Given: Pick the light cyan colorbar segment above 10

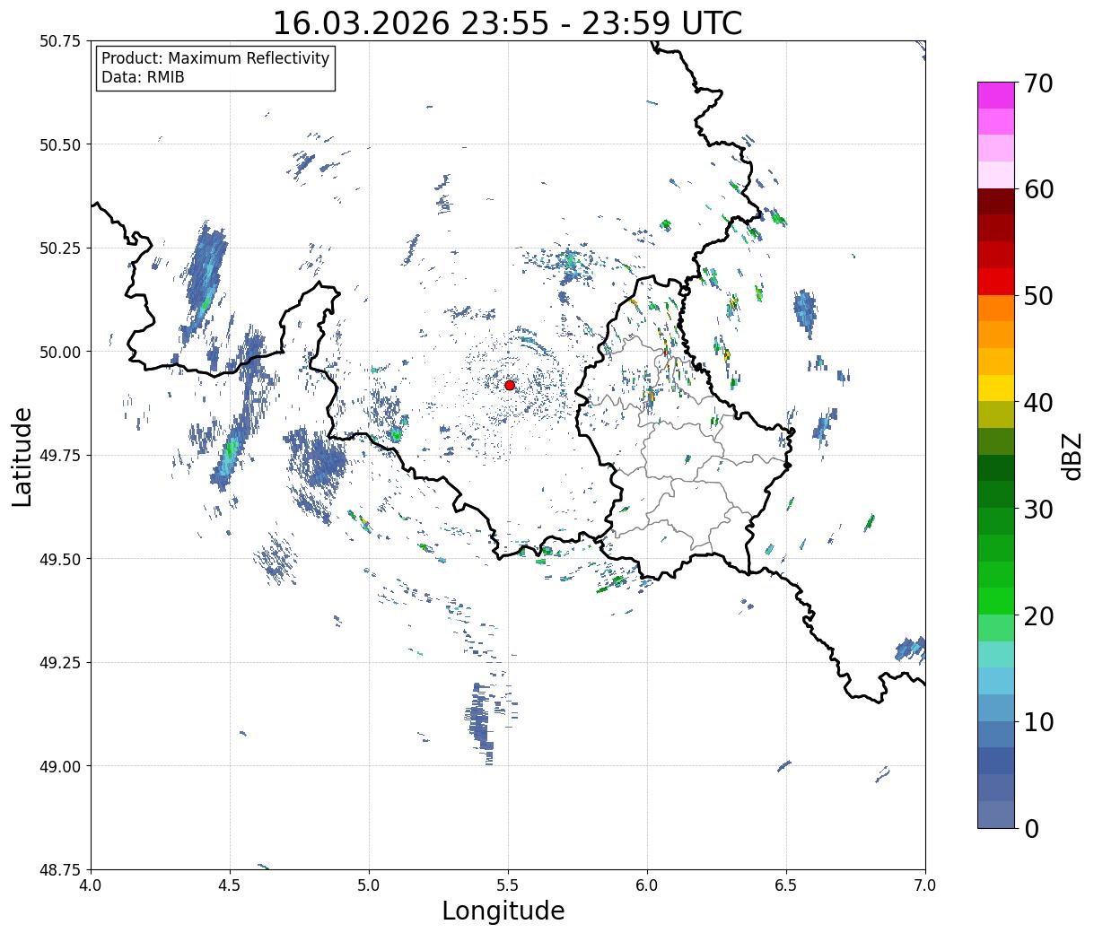Looking at the screenshot, I should point(995,682).
